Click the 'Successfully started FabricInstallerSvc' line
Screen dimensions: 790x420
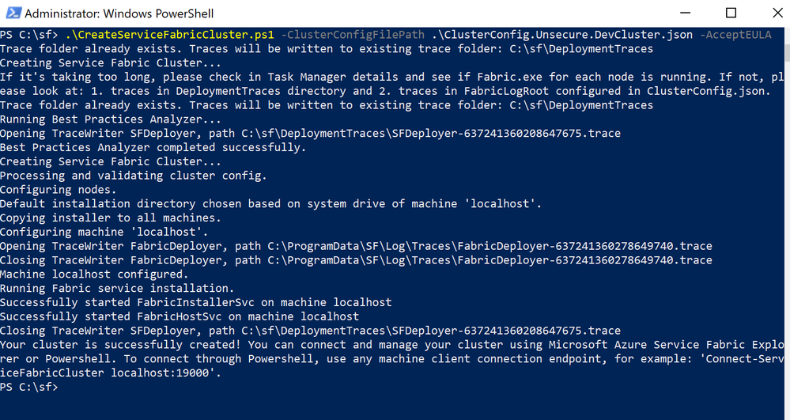(x=196, y=302)
